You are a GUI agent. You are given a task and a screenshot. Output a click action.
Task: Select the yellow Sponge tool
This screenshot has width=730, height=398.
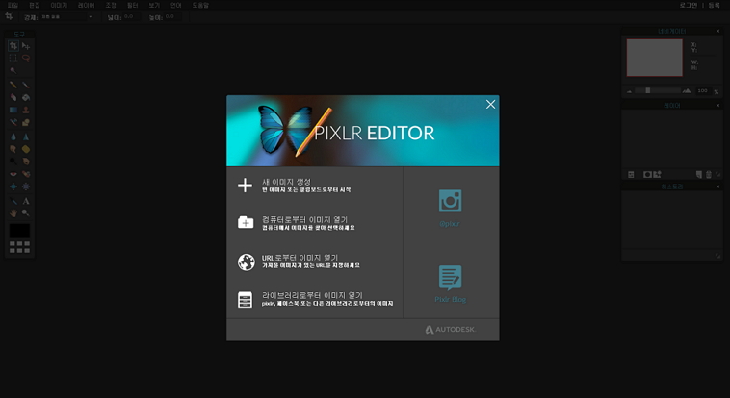[x=26, y=149]
